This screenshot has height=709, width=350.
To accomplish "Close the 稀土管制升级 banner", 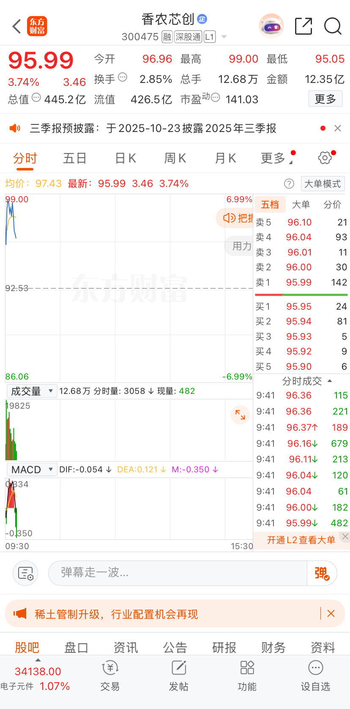I will (x=331, y=613).
